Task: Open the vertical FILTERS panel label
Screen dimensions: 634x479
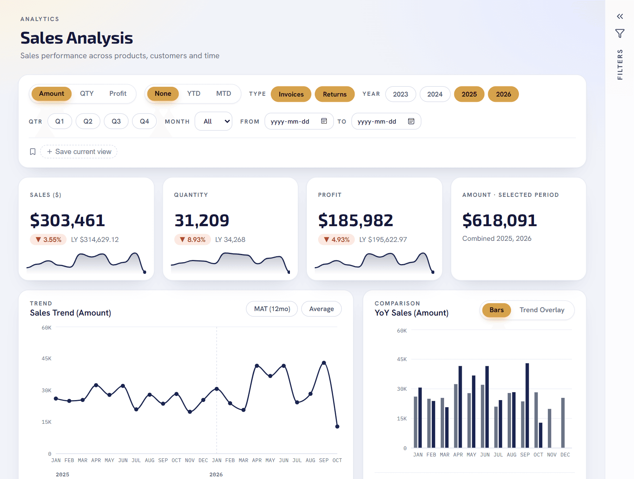Action: (x=620, y=64)
